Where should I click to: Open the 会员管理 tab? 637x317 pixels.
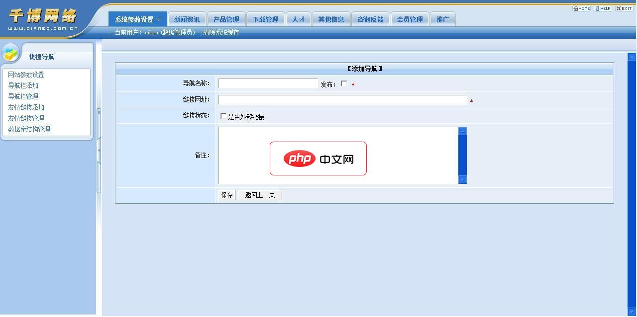point(410,19)
